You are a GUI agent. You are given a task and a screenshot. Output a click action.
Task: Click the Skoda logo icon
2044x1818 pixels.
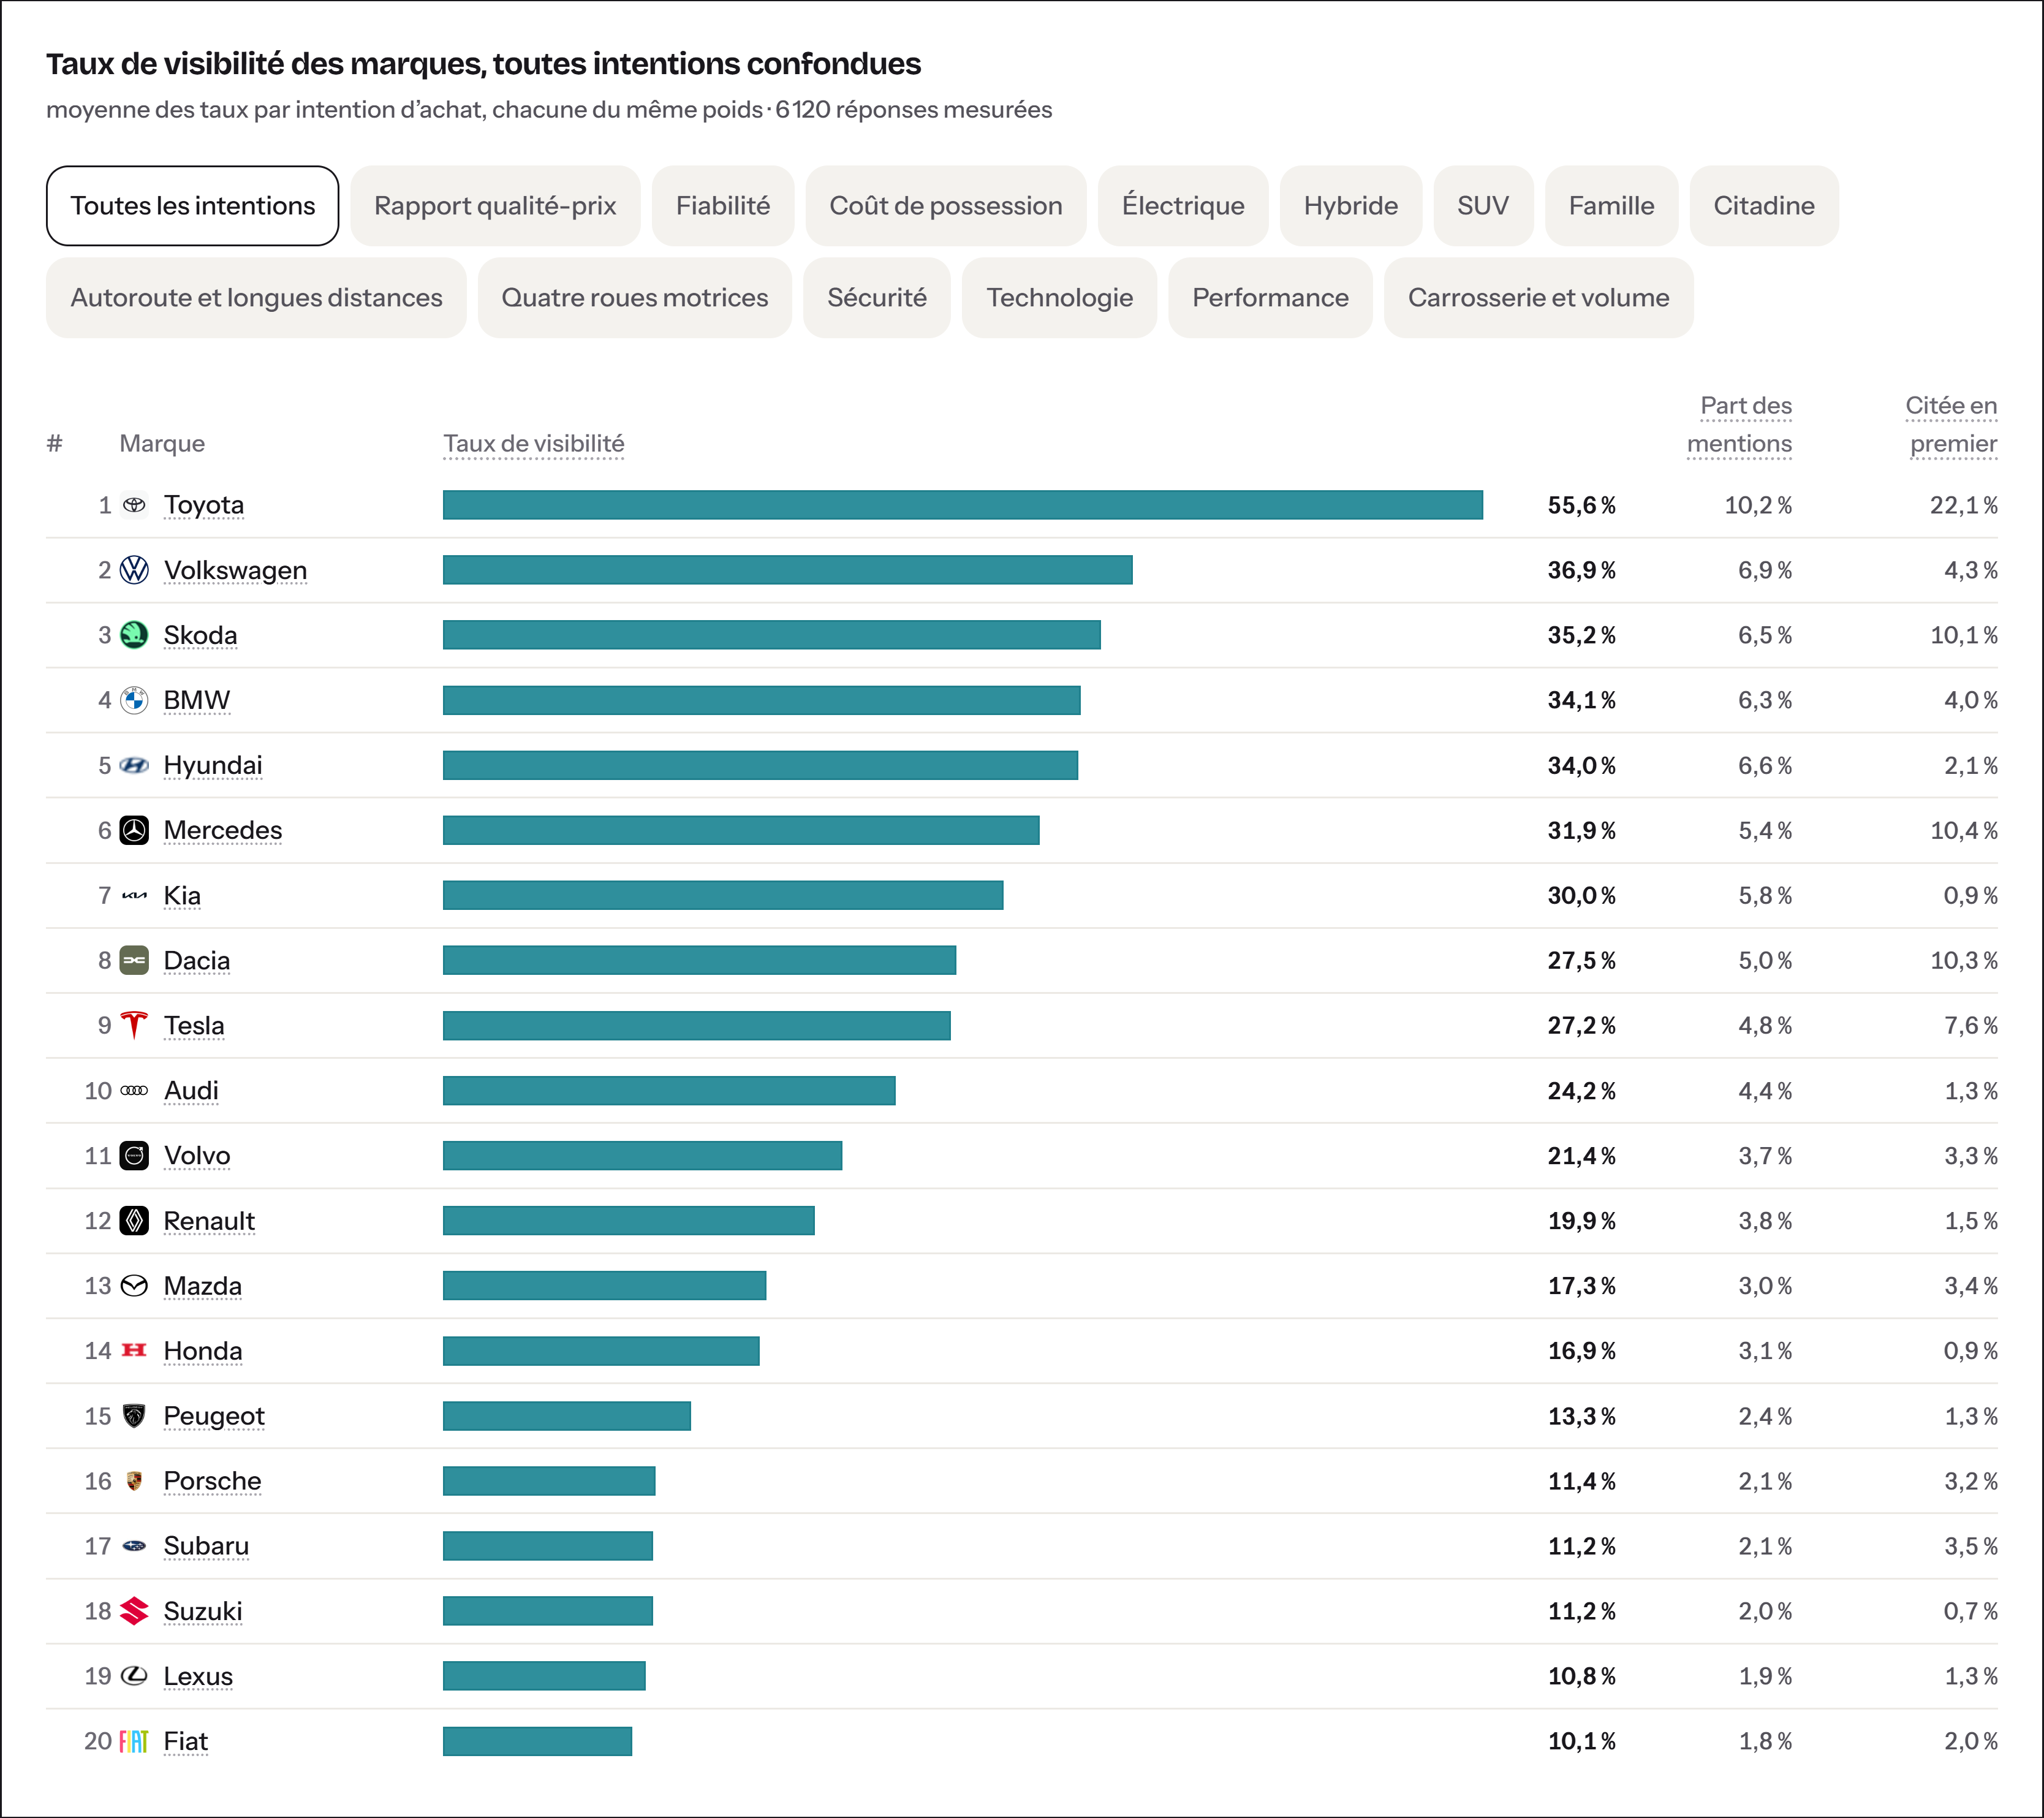coord(134,635)
